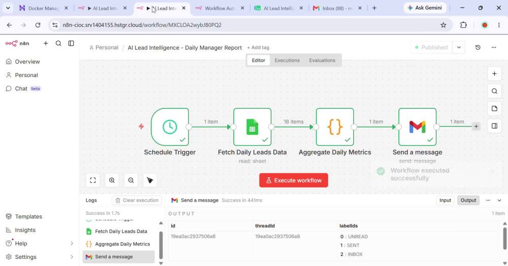This screenshot has height=266, width=508.
Task: Click the red trigger lightning bolt icon
Action: click(x=141, y=126)
